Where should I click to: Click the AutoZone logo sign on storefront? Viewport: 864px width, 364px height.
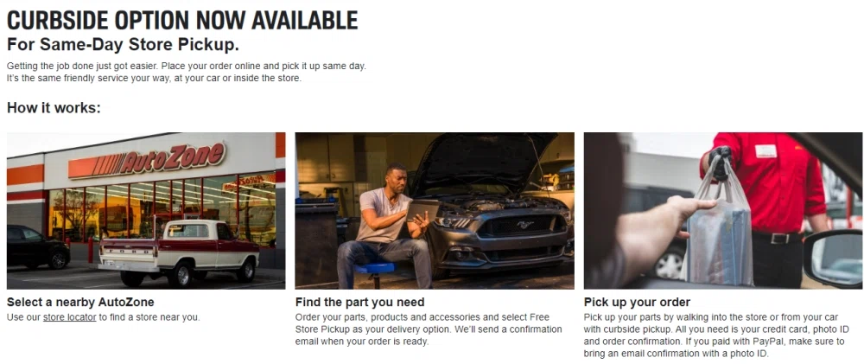coord(147,161)
